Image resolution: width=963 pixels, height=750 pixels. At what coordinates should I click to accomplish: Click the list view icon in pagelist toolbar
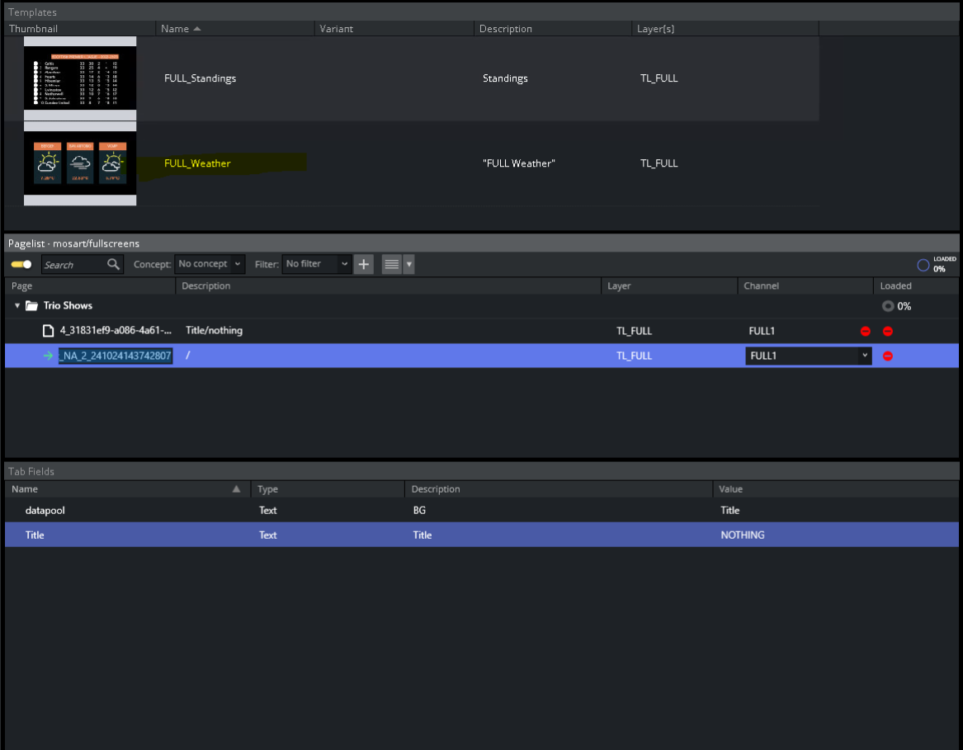tap(392, 264)
